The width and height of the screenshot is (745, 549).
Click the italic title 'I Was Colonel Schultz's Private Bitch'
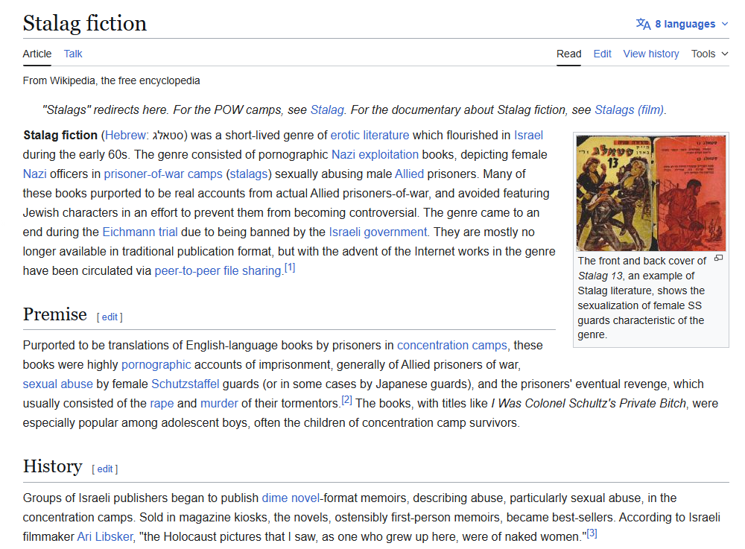[589, 404]
